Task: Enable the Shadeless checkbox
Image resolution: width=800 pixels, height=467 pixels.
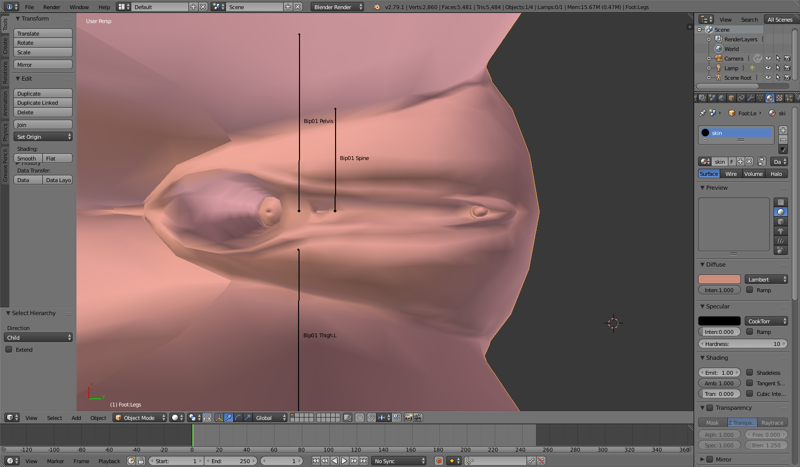Action: pyautogui.click(x=750, y=372)
